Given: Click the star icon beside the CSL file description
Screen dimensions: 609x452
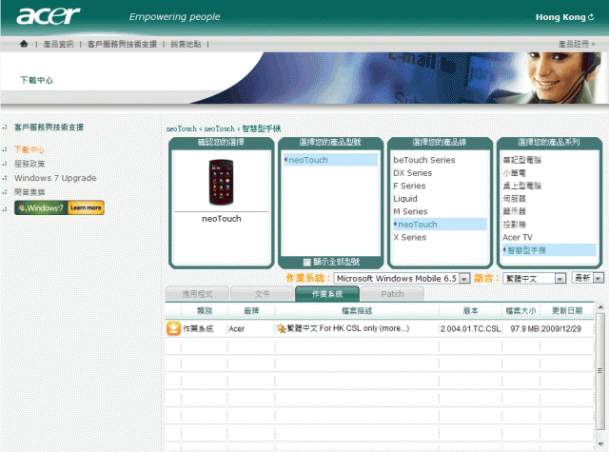Looking at the screenshot, I should 281,328.
